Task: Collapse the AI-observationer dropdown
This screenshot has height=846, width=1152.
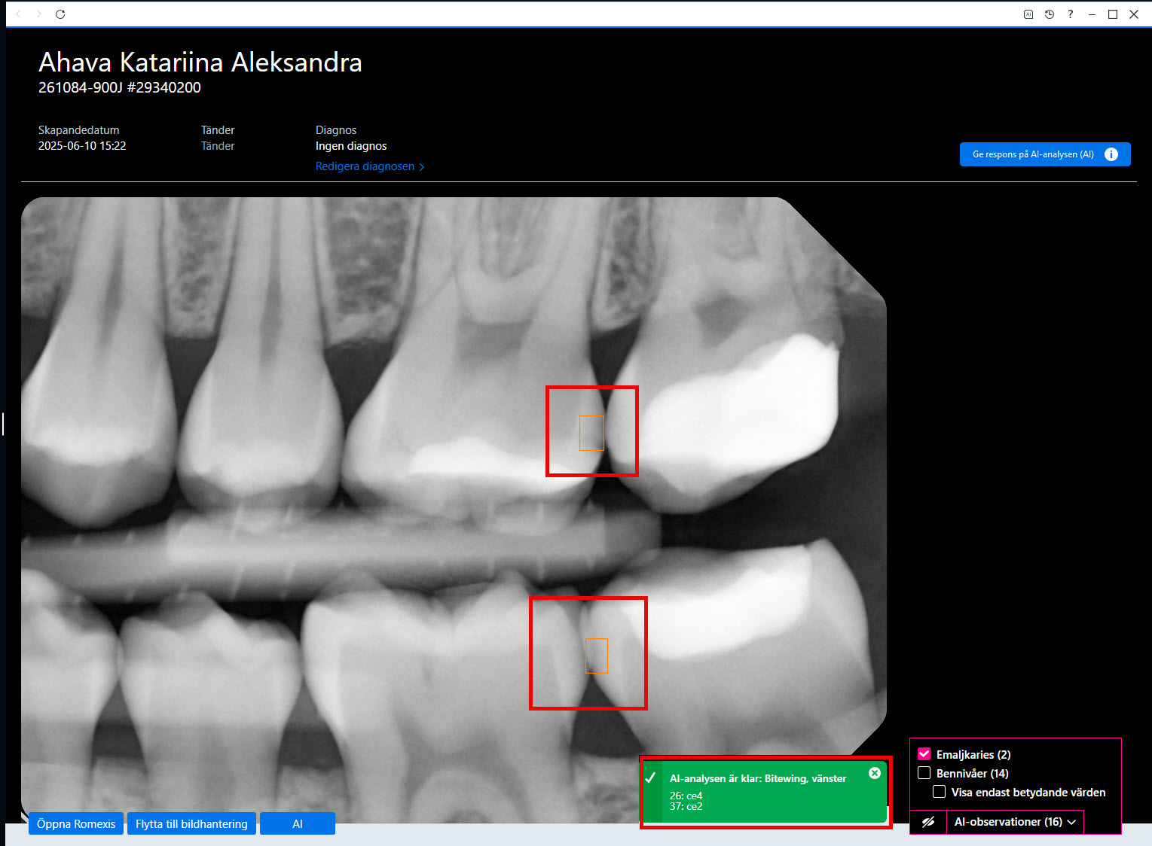Action: tap(1015, 822)
